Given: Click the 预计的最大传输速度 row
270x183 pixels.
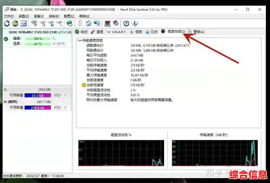Looking at the screenshot, I should pyautogui.click(x=130, y=100).
